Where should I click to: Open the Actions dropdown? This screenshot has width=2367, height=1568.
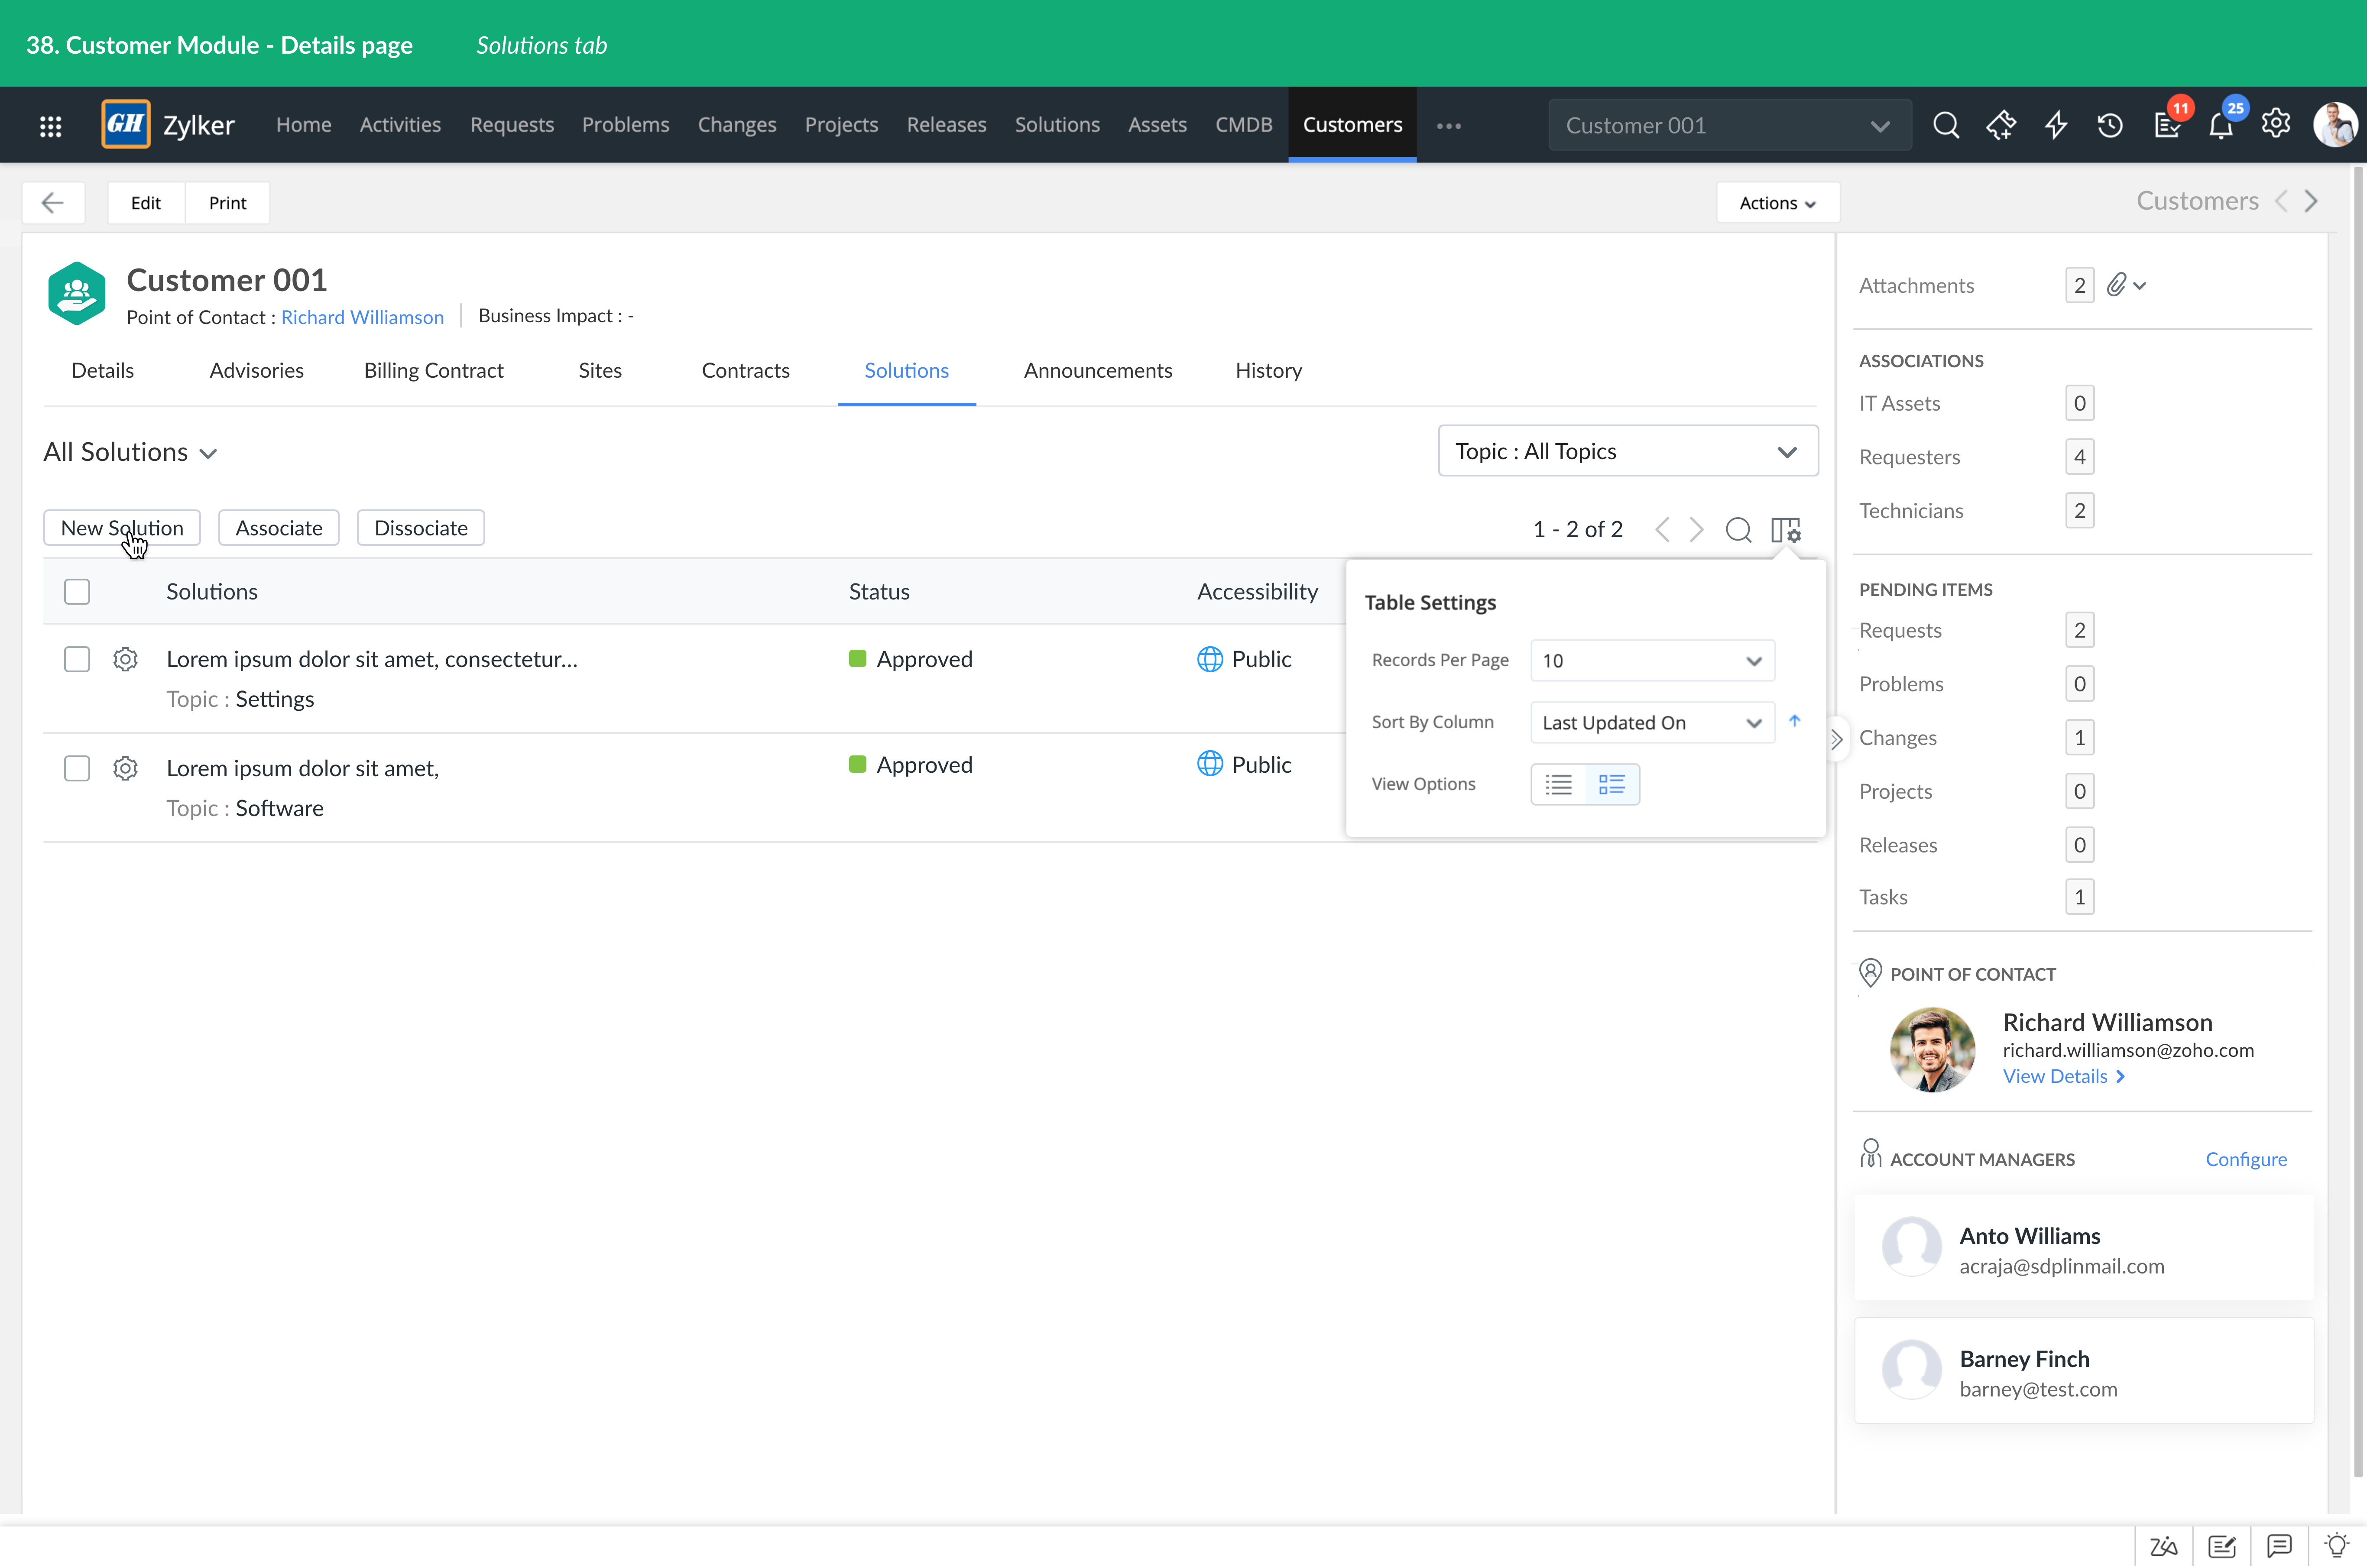pos(1778,203)
